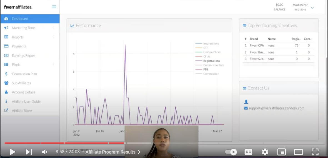Expand the Pixels submenu chevron

(54, 64)
